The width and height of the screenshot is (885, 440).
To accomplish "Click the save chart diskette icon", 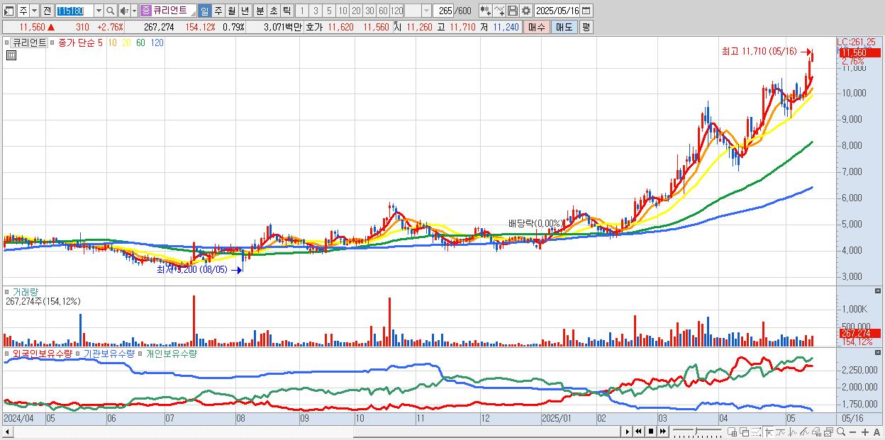I will tap(513, 11).
